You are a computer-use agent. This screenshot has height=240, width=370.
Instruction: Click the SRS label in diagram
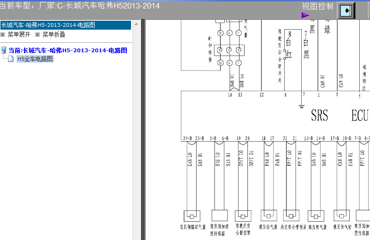[320, 115]
